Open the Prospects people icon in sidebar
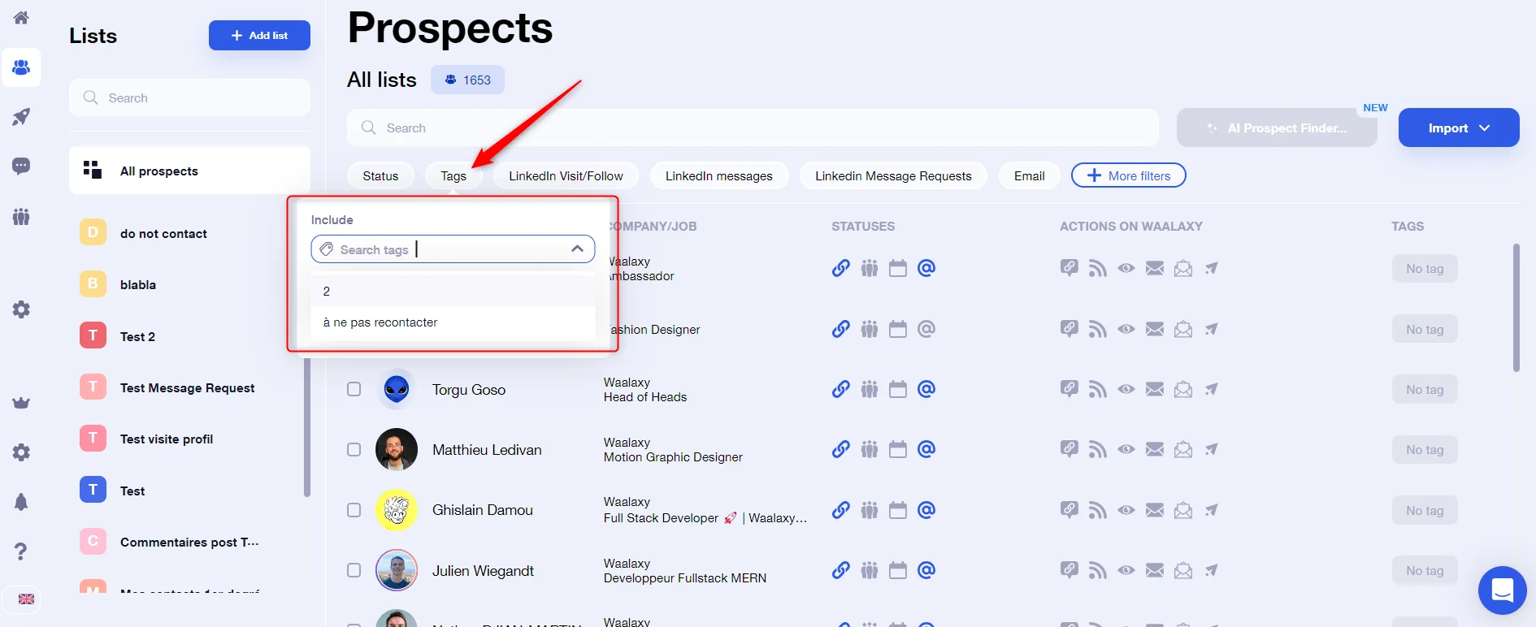Viewport: 1536px width, 627px height. tap(21, 67)
